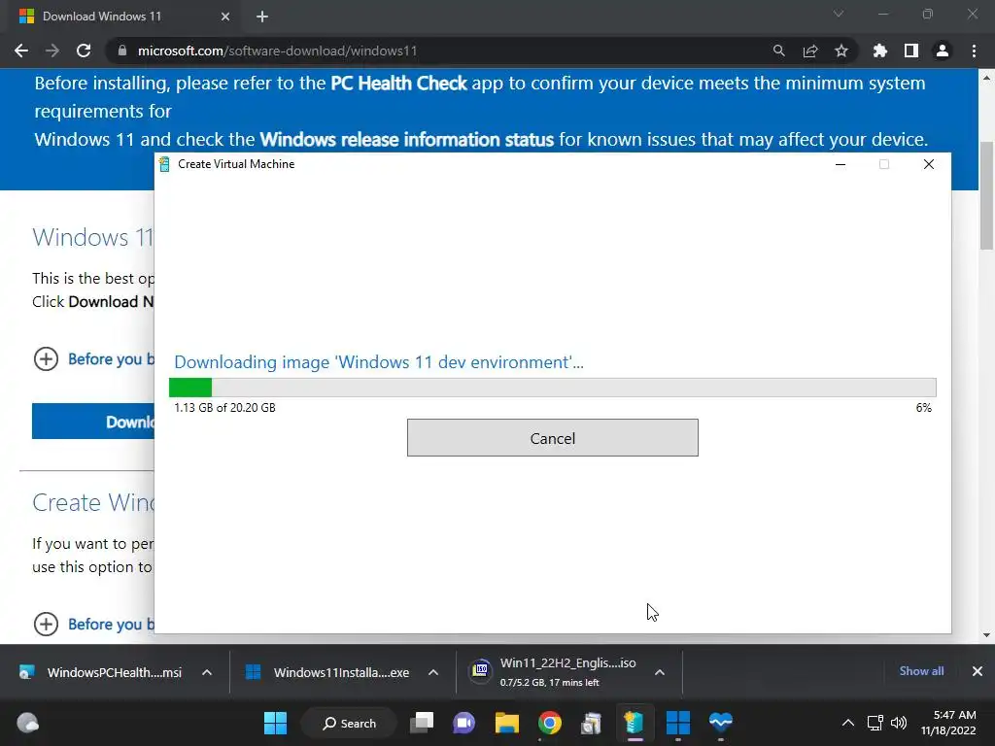The width and height of the screenshot is (995, 746).
Task: Open the PC Health Check taskbar icon
Action: (721, 723)
